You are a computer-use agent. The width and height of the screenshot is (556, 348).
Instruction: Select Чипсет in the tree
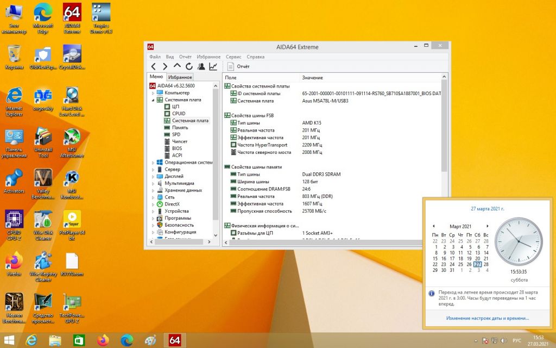(179, 141)
